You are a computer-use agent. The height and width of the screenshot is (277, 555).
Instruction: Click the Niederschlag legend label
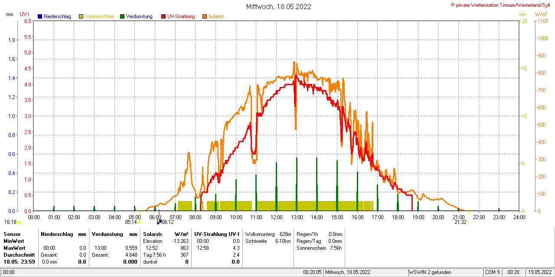[x=57, y=16]
